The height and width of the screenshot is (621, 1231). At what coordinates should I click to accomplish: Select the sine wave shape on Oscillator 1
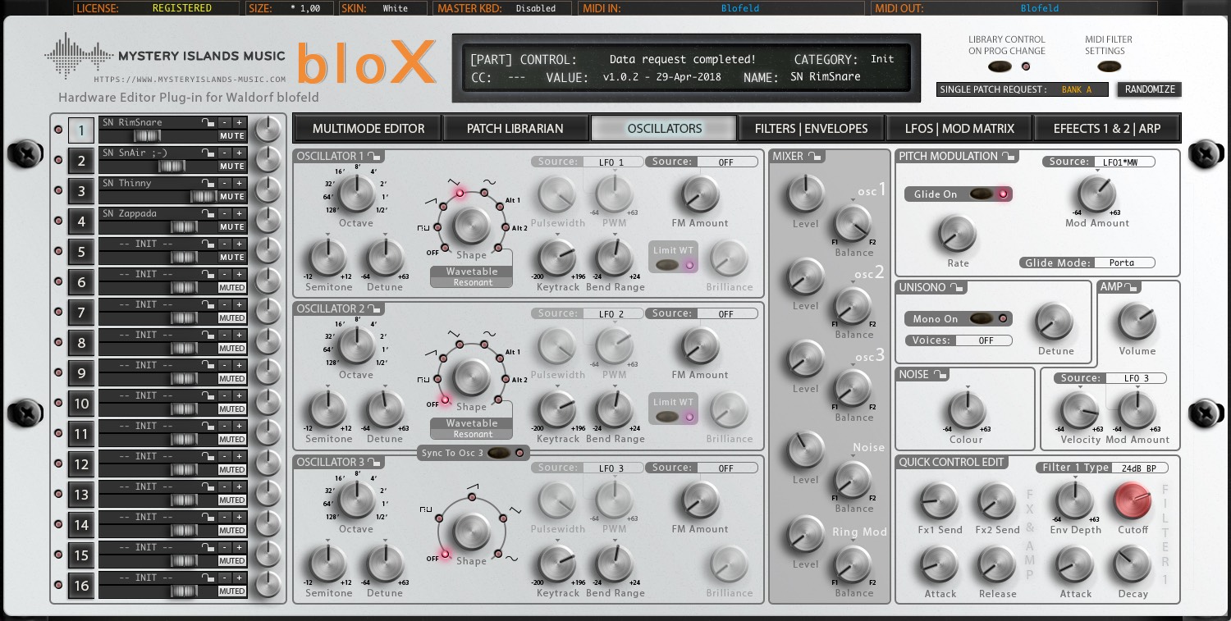pyautogui.click(x=484, y=194)
